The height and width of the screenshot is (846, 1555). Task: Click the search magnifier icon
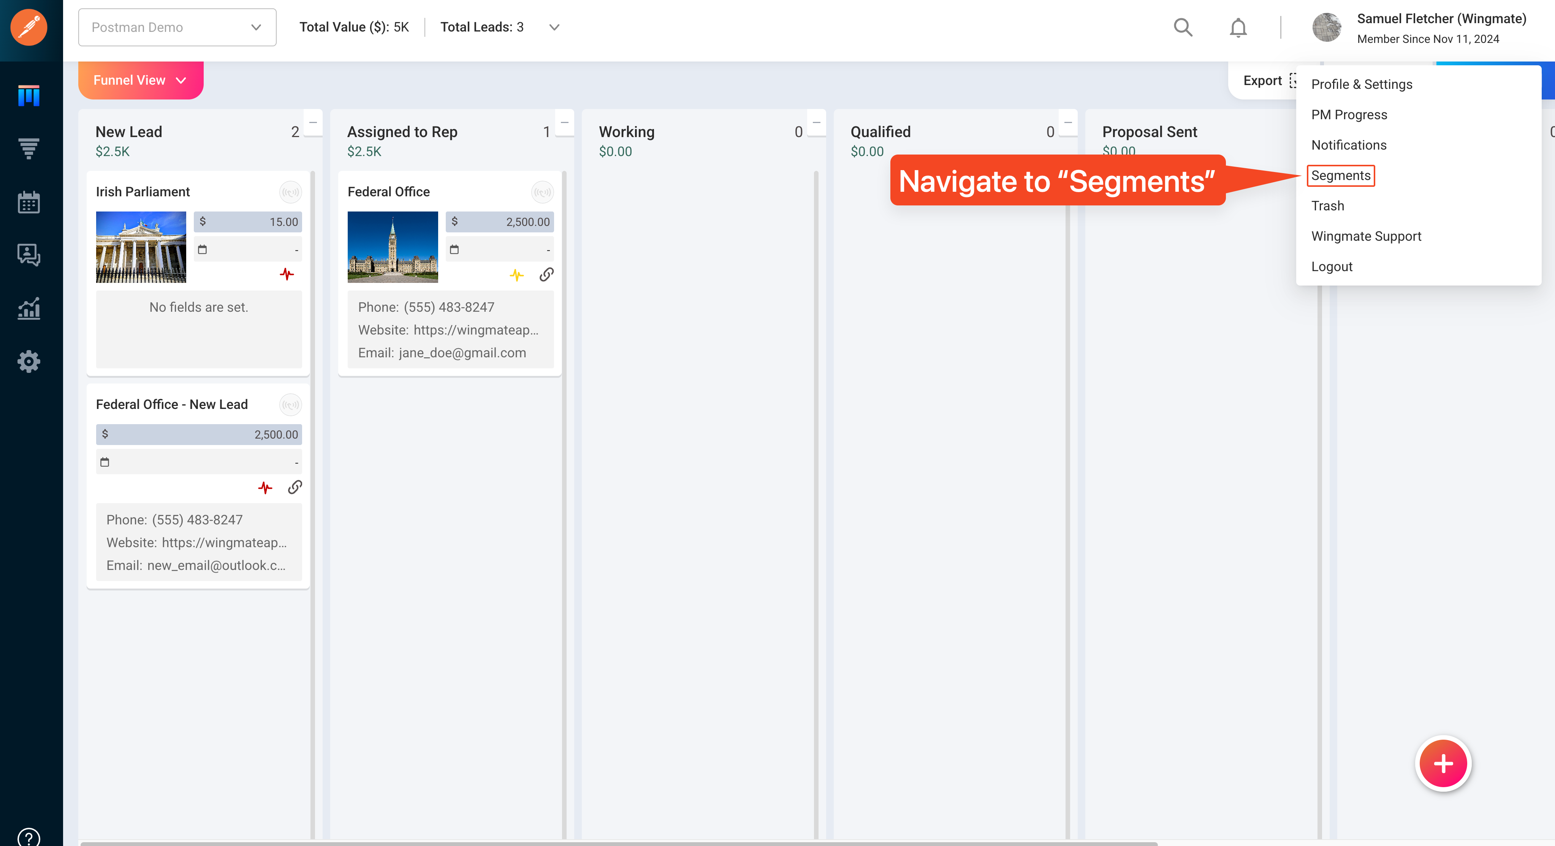(x=1183, y=27)
